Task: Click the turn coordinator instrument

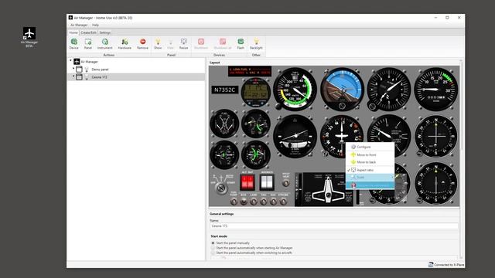Action: tap(295, 136)
